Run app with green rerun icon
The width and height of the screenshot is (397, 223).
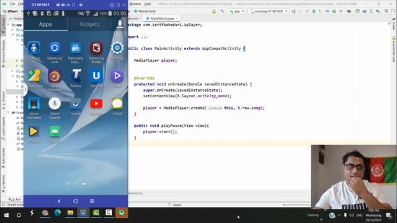coord(293,11)
